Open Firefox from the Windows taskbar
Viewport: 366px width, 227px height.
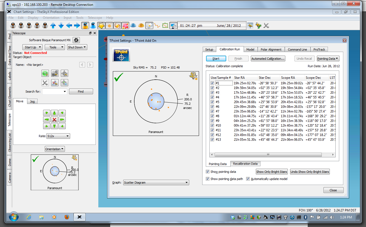[67, 217]
